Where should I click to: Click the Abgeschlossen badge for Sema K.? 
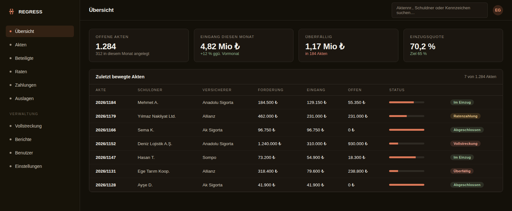click(467, 130)
